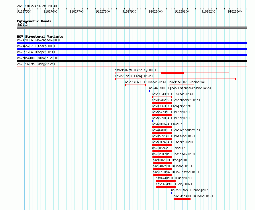This screenshot has width=255, height=210.
Task: Click the nsv470226 (Jakobsson2008) variant label
Action: pyautogui.click(x=39, y=40)
